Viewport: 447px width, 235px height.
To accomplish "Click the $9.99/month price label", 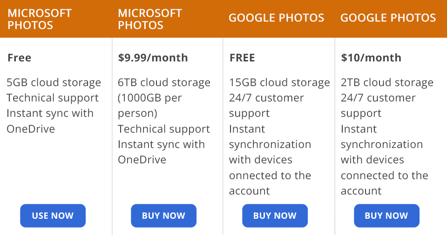I will tap(153, 58).
